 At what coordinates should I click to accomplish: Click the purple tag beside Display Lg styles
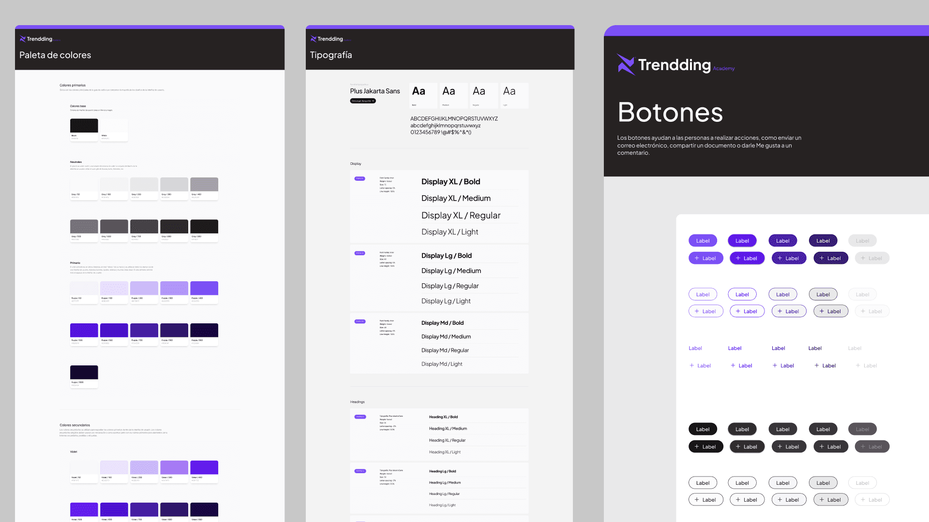(x=360, y=253)
